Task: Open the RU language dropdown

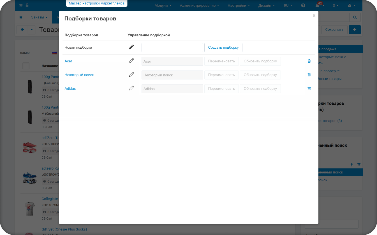Action: 288,6
